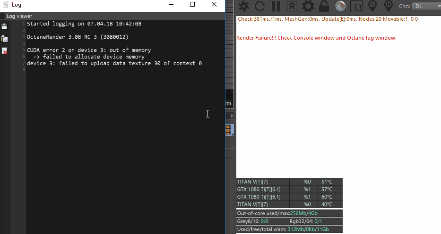The height and width of the screenshot is (234, 441).
Task: Toggle render region R button
Action: click(x=292, y=6)
